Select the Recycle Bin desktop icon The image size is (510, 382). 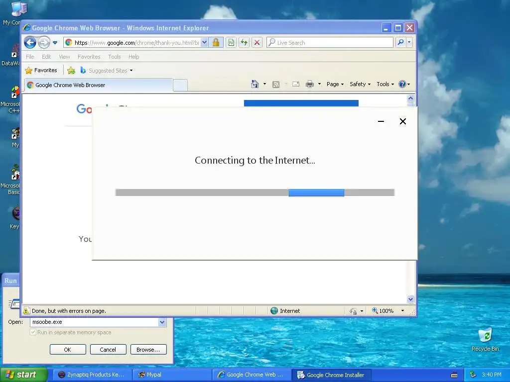coord(485,340)
